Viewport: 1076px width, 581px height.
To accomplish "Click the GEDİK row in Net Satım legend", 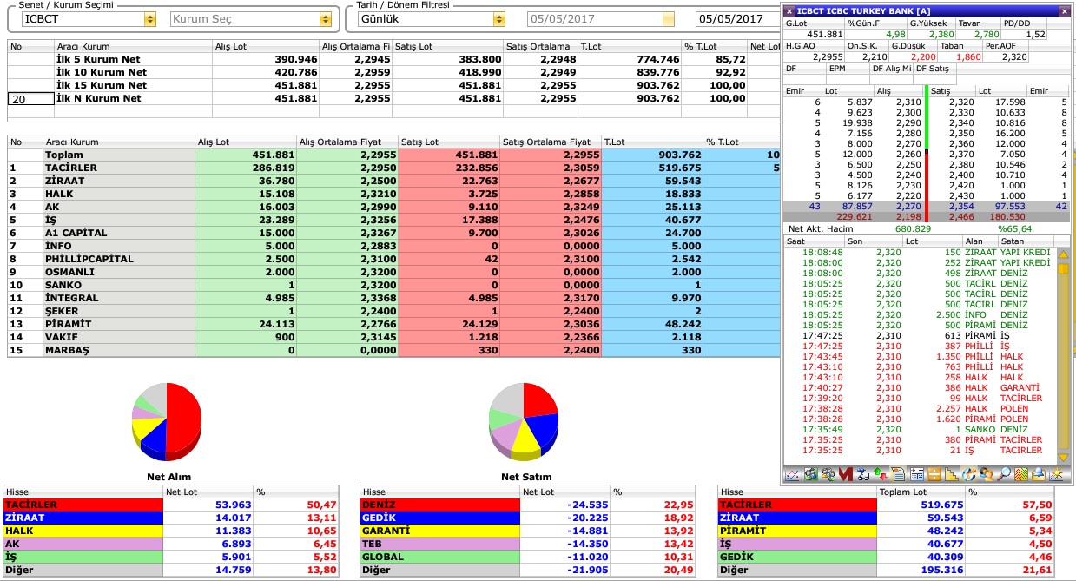I will (x=528, y=518).
